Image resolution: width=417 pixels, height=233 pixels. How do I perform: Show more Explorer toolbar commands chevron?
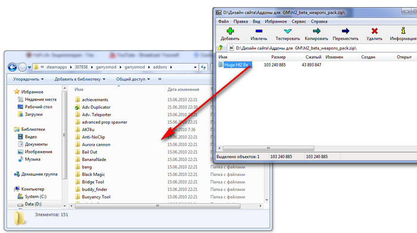click(x=160, y=79)
